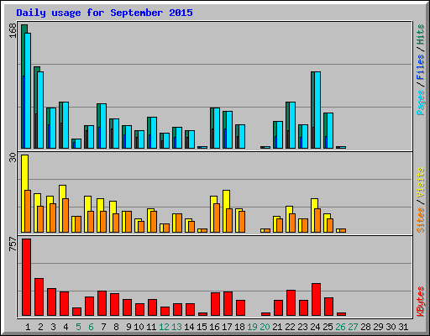Click day label '9' on the x-axis

pyautogui.click(x=128, y=327)
